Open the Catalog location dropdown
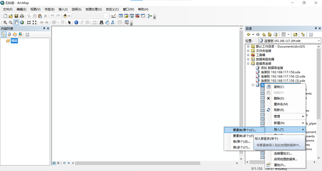Image resolution: width=322 pixels, height=171 pixels. pos(319,41)
